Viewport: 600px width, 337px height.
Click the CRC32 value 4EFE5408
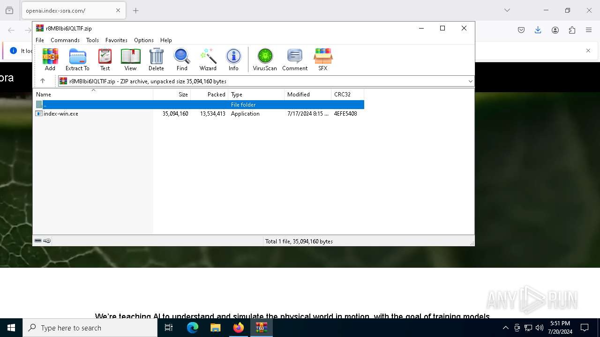pos(345,114)
